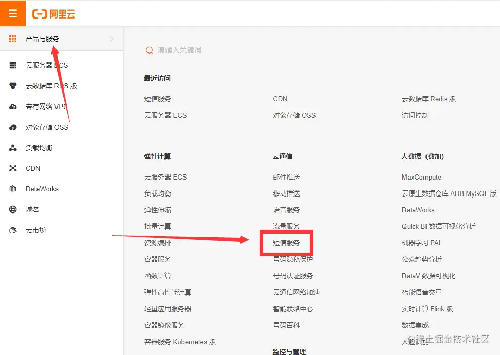The height and width of the screenshot is (355, 500).
Task: Open 邮件推送 under 云通信
Action: click(286, 177)
